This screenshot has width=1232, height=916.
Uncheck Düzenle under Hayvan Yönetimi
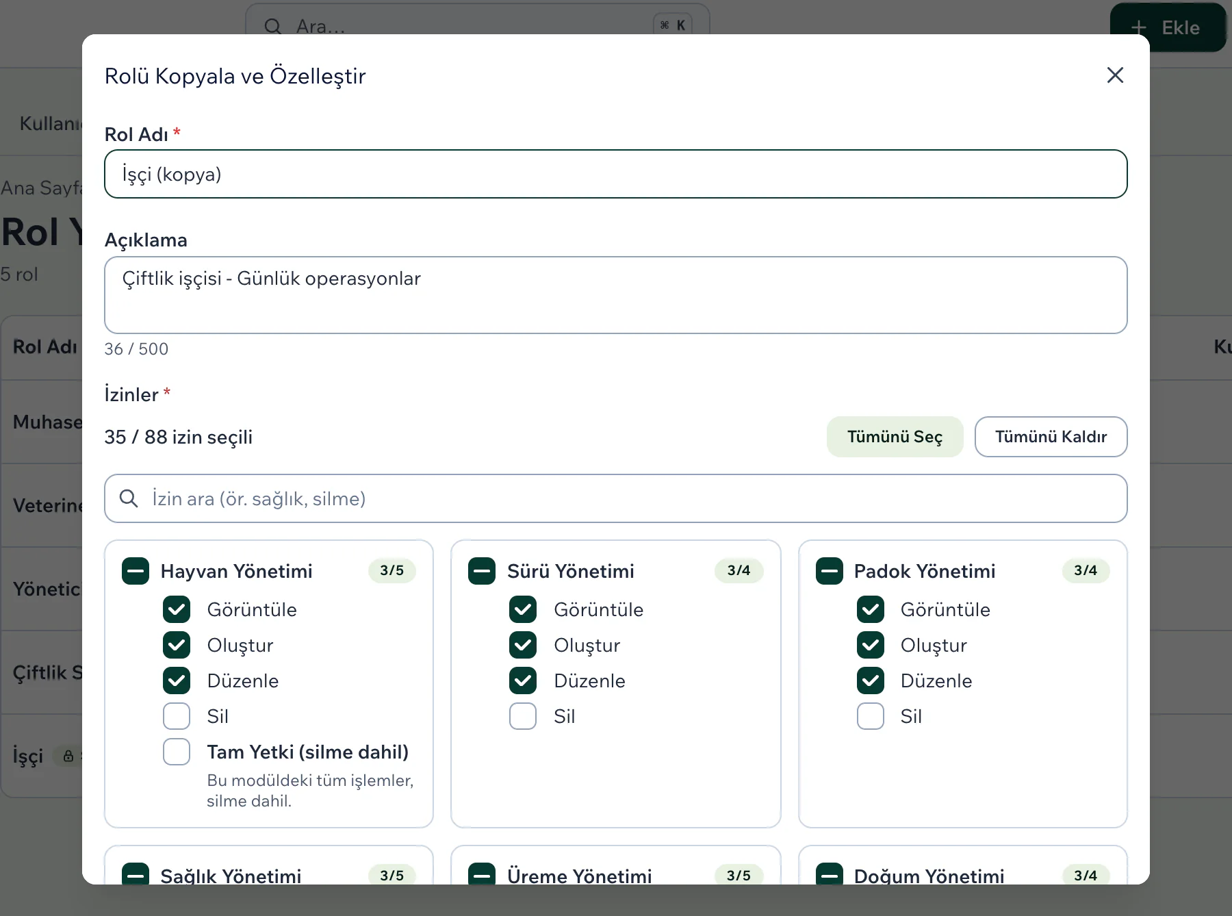coord(177,680)
